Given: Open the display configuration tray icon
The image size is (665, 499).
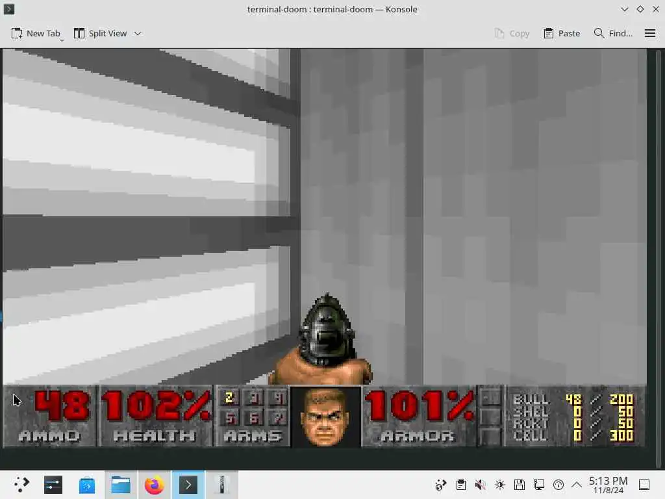Looking at the screenshot, I should [539, 485].
